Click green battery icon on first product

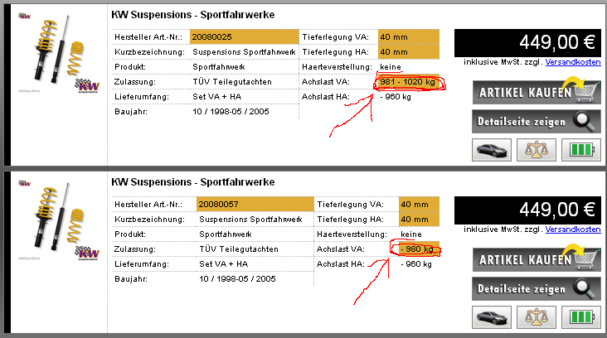tap(581, 150)
